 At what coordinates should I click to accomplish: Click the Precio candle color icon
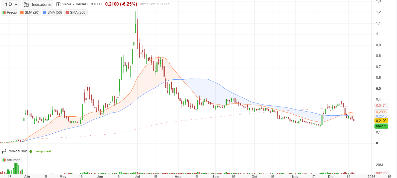tap(4, 12)
